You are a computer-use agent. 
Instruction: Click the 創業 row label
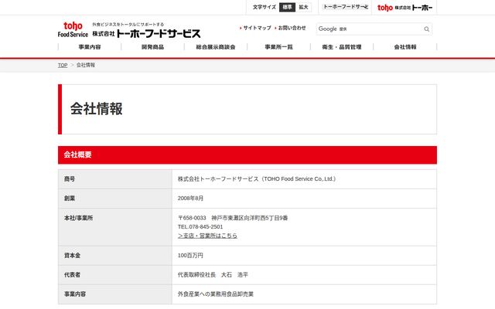(x=70, y=199)
